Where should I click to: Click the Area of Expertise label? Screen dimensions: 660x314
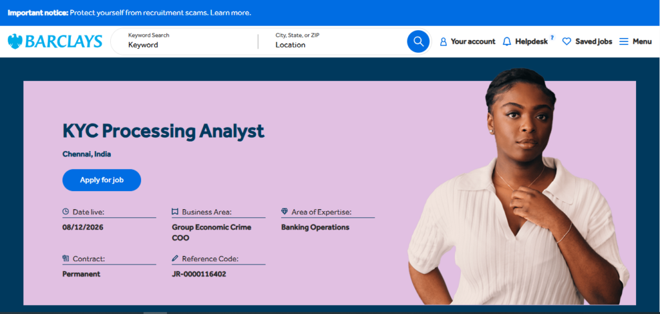pyautogui.click(x=321, y=212)
